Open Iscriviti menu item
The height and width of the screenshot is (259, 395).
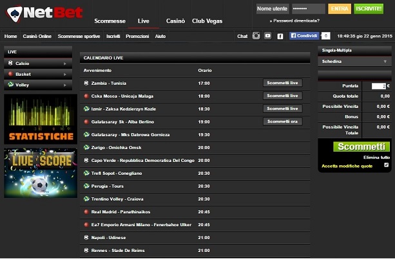(x=113, y=37)
